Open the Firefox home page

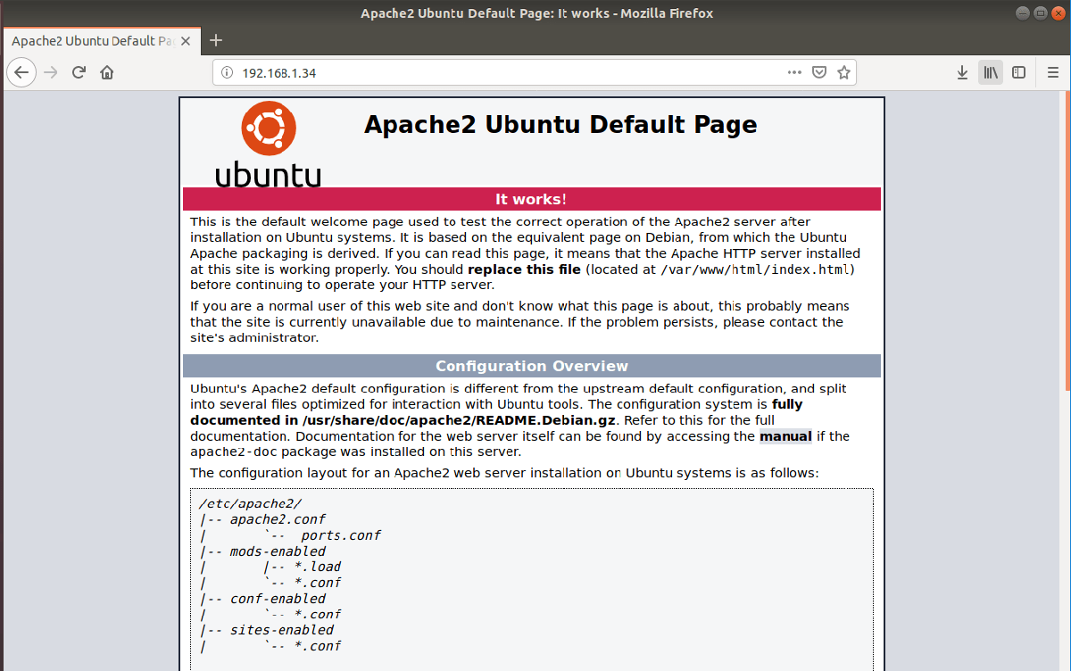coord(105,72)
